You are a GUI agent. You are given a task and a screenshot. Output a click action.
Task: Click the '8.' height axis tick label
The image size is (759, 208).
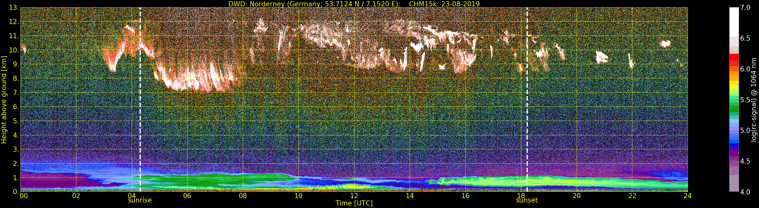click(16, 79)
